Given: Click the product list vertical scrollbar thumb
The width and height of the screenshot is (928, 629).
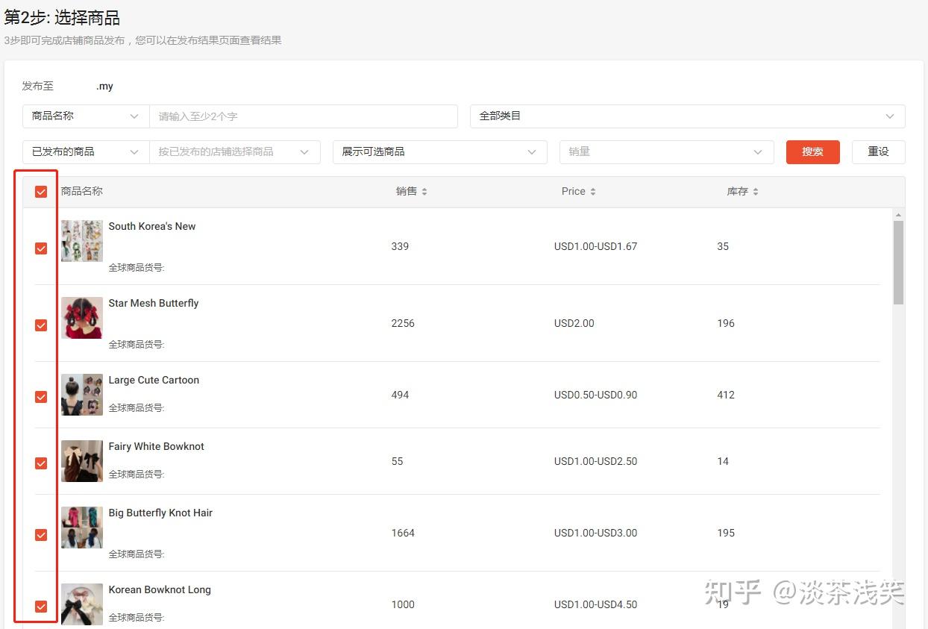Looking at the screenshot, I should pyautogui.click(x=898, y=262).
